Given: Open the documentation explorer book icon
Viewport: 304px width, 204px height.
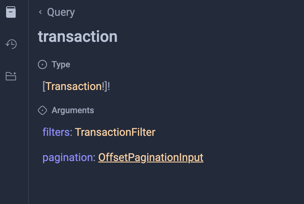Looking at the screenshot, I should [11, 12].
